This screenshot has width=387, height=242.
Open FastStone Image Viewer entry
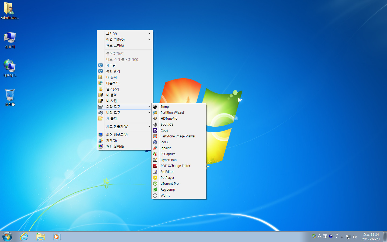[x=179, y=136]
